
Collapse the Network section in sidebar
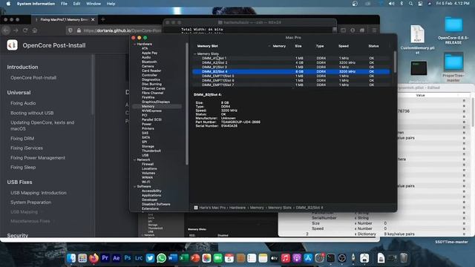[135, 159]
